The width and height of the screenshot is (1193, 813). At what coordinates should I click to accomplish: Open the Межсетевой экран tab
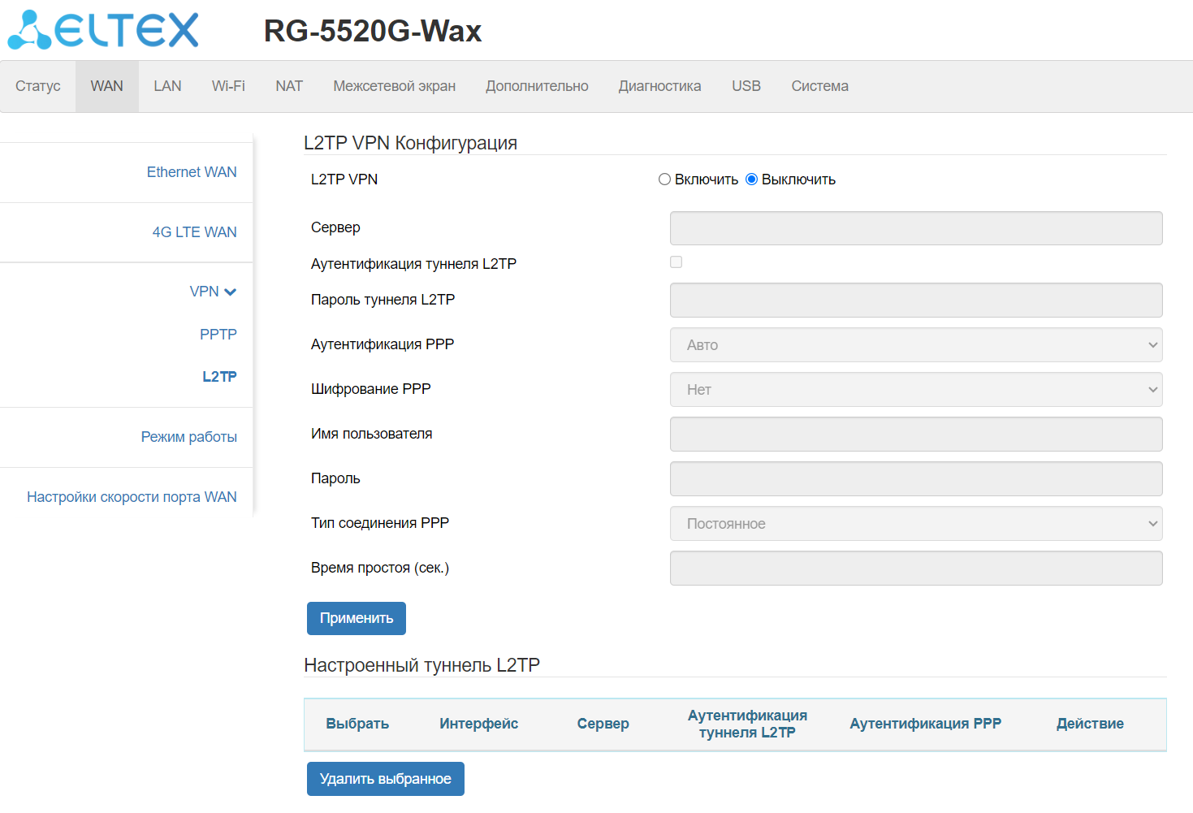394,86
